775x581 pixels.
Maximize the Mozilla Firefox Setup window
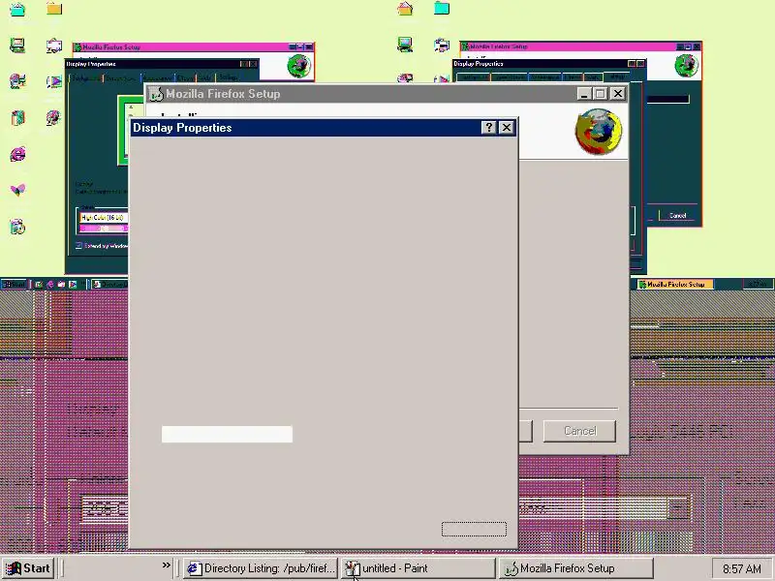(x=601, y=93)
